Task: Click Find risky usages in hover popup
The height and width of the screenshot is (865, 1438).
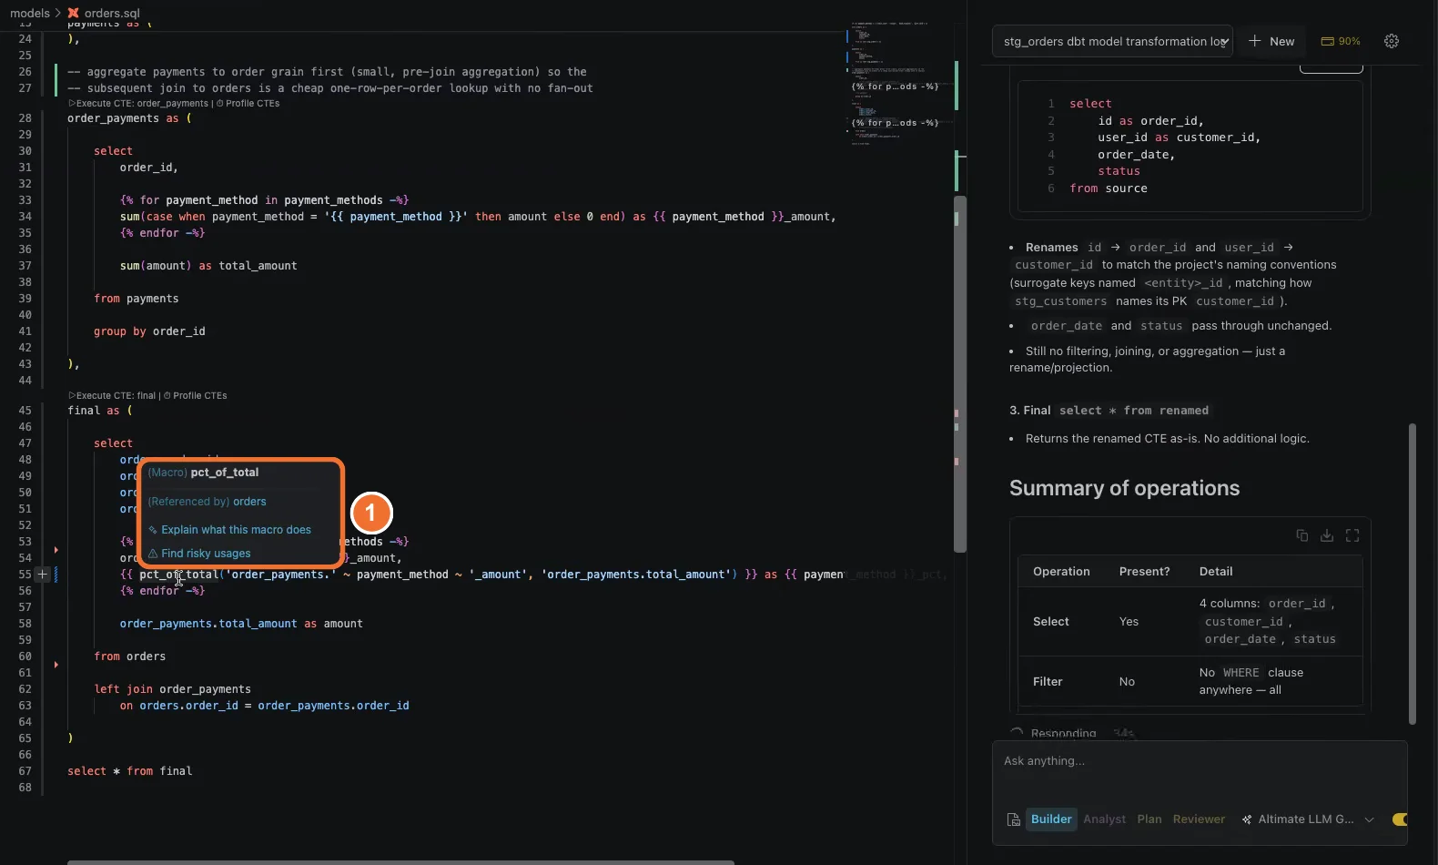Action: click(206, 554)
